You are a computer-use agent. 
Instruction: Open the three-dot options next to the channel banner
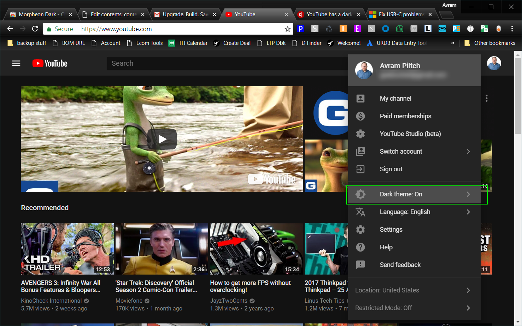487,98
